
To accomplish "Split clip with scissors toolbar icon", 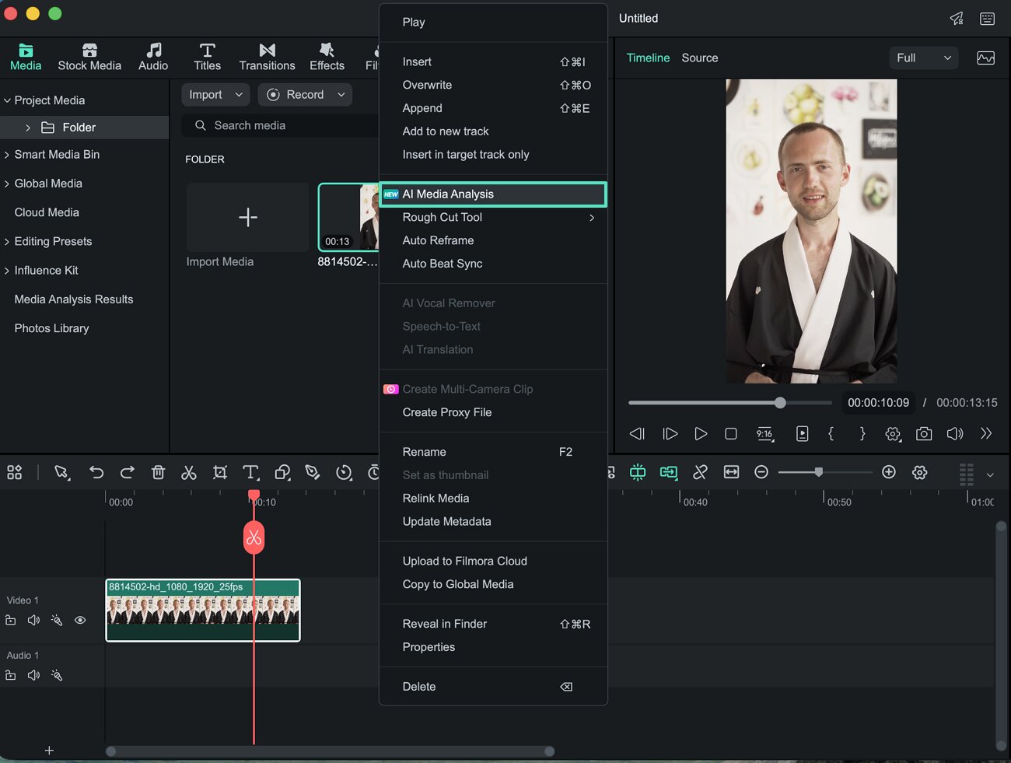I will tap(189, 472).
